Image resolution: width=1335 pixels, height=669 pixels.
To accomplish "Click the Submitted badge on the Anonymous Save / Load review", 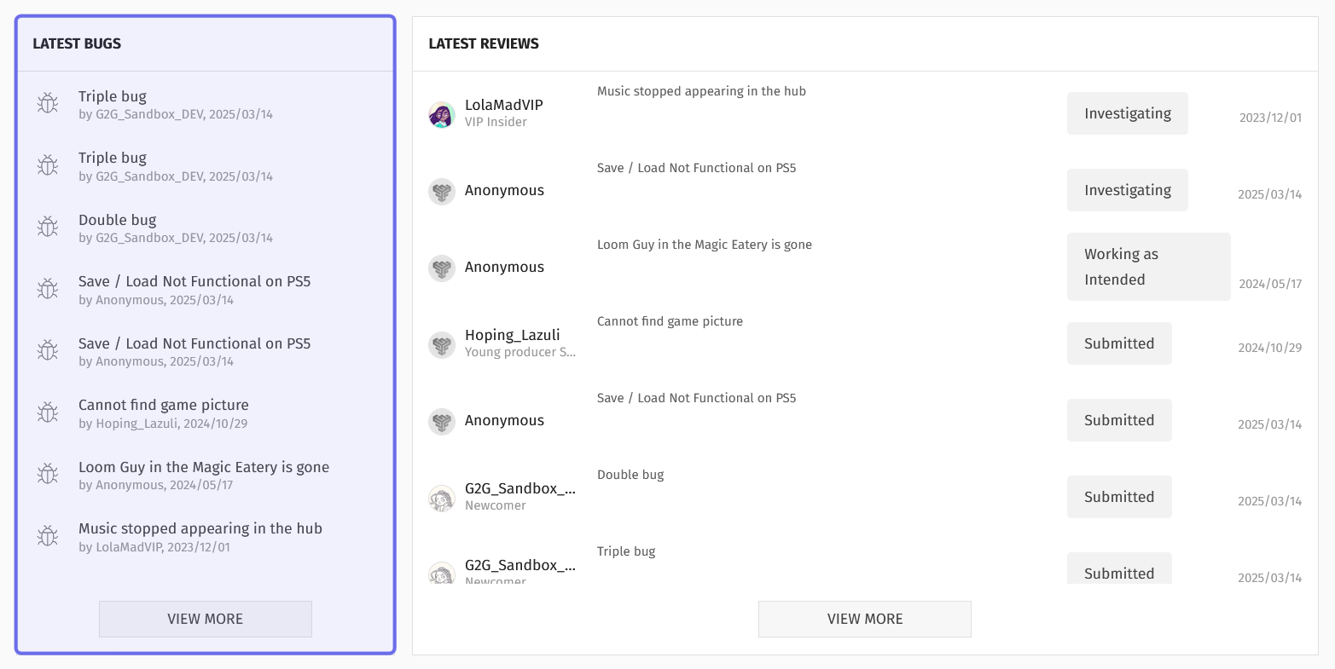I will (1119, 420).
